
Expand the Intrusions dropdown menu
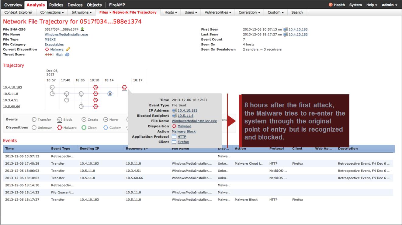(81, 12)
